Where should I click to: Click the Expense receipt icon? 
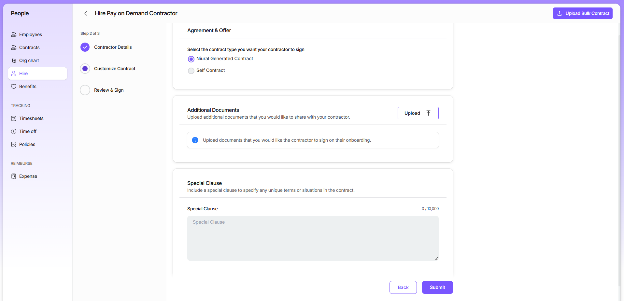pos(14,176)
